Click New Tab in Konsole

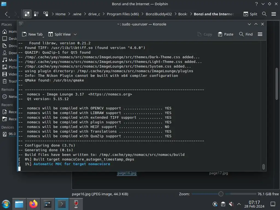(32, 34)
